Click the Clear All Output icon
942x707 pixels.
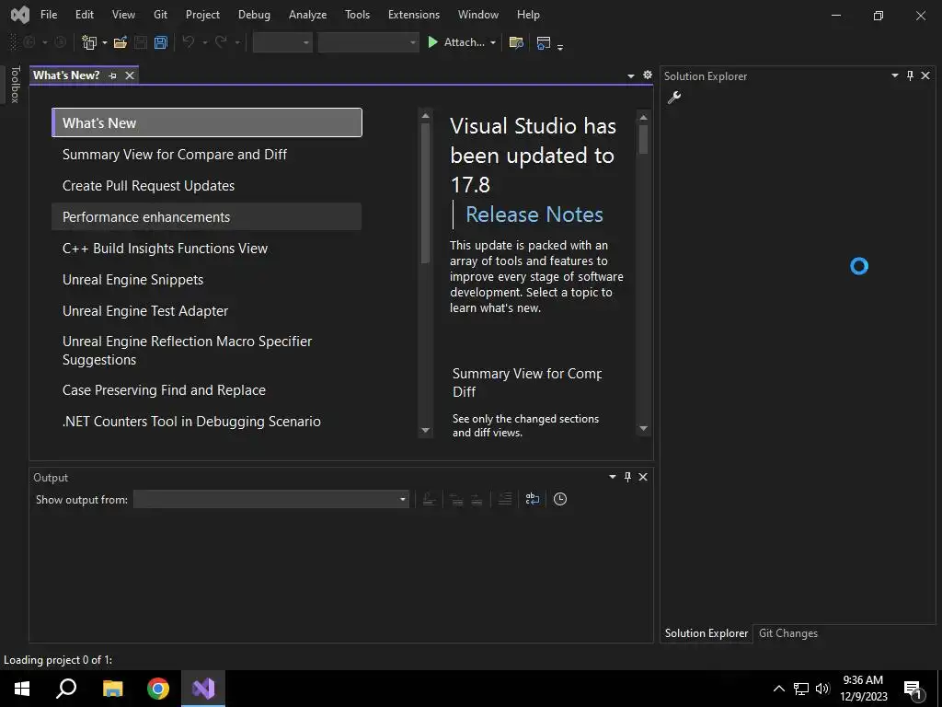(x=505, y=499)
